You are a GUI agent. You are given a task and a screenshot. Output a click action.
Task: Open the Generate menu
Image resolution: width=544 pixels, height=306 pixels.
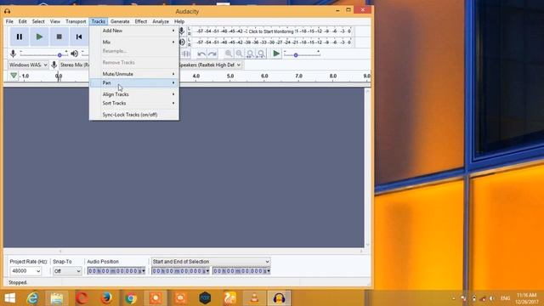120,21
